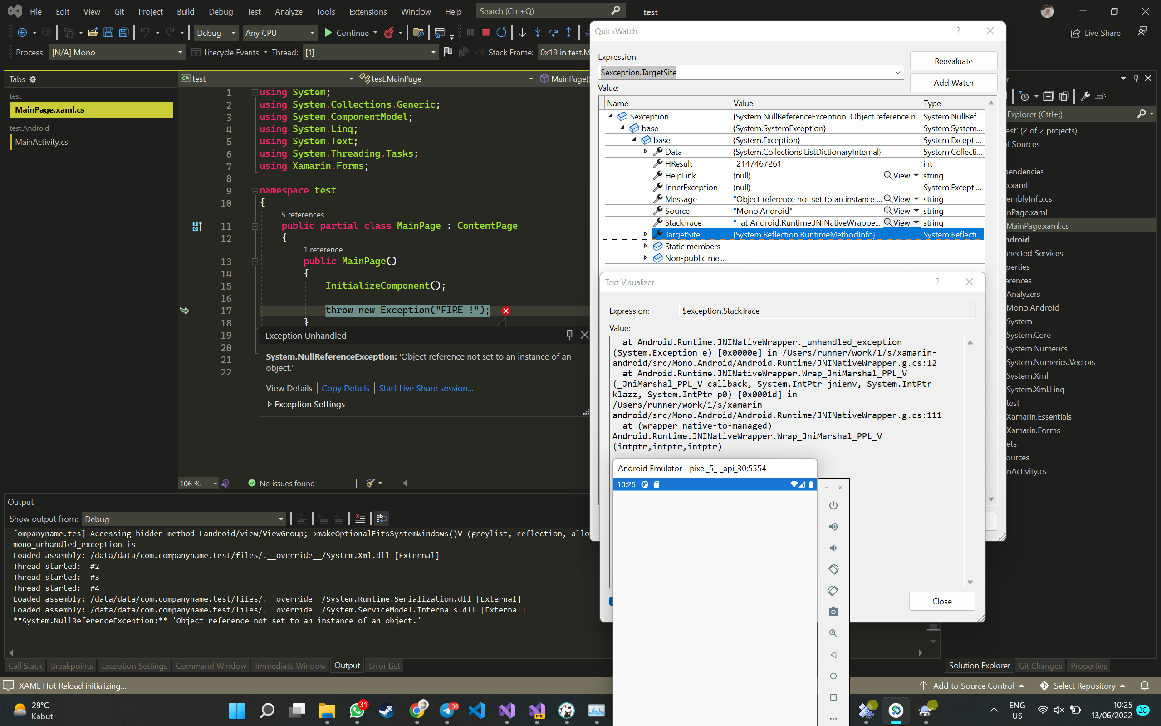The width and height of the screenshot is (1161, 726).
Task: Click the Stop Debugging red square
Action: coord(485,33)
